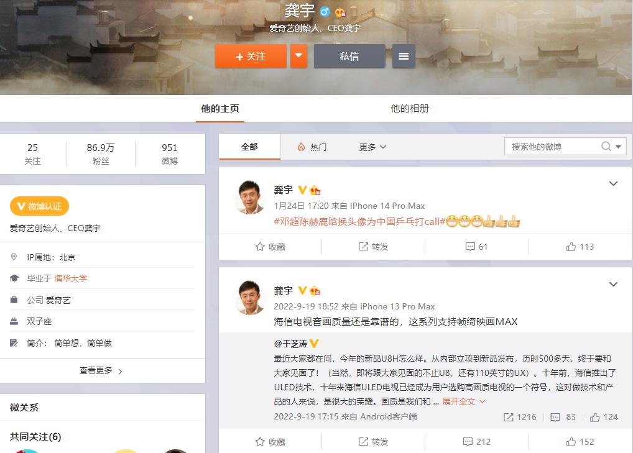The width and height of the screenshot is (633, 453).
Task: Click the 热门 flame filter
Action: pyautogui.click(x=312, y=147)
